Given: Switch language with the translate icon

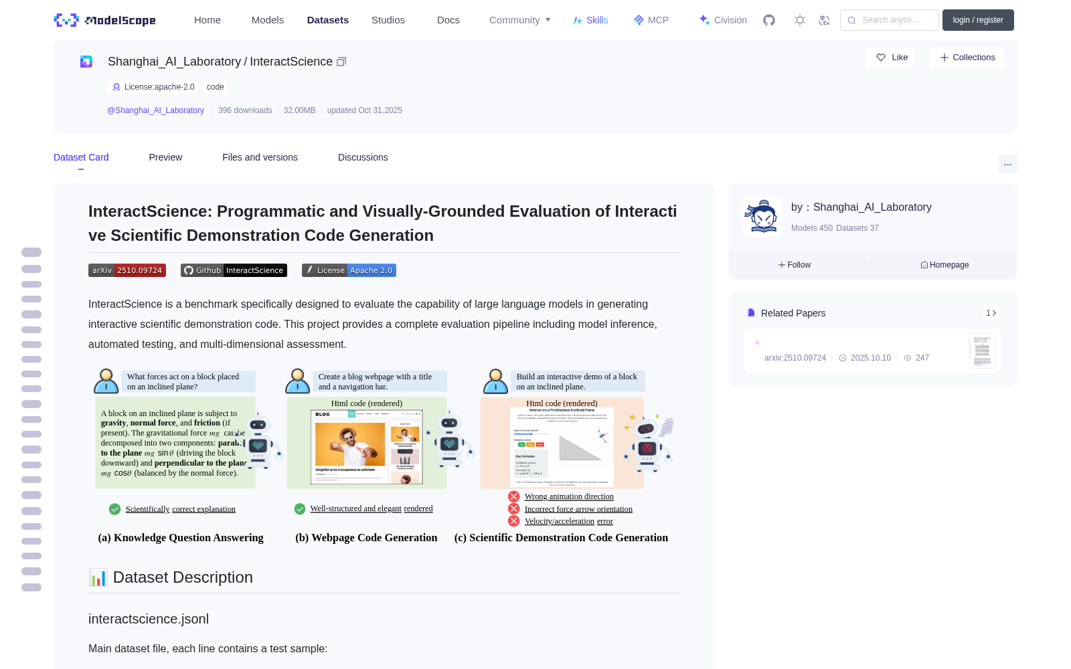Looking at the screenshot, I should click(x=824, y=20).
